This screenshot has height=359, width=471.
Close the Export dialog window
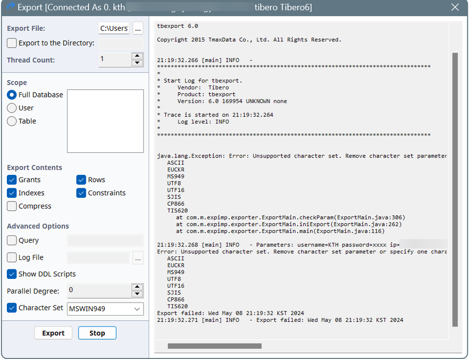(455, 7)
